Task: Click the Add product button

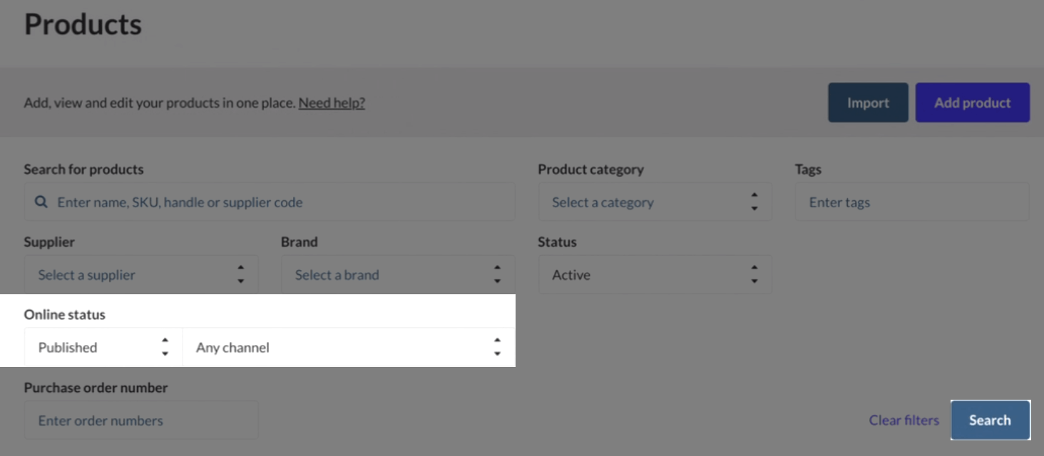Action: pyautogui.click(x=972, y=102)
